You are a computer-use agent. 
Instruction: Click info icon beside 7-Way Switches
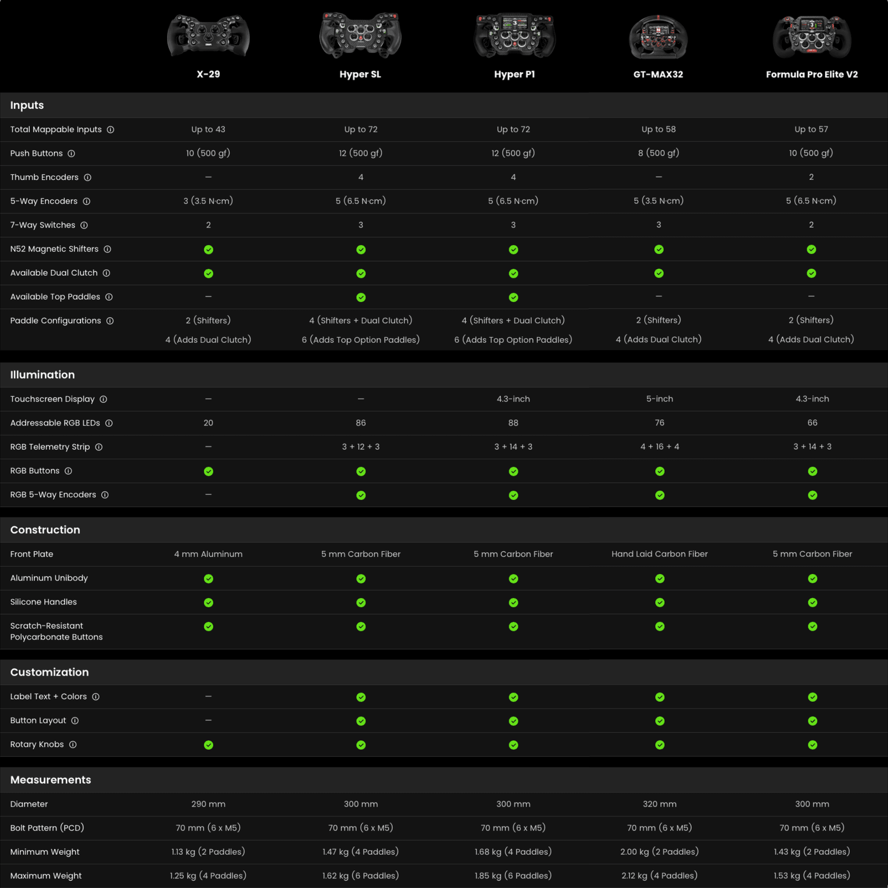point(84,225)
